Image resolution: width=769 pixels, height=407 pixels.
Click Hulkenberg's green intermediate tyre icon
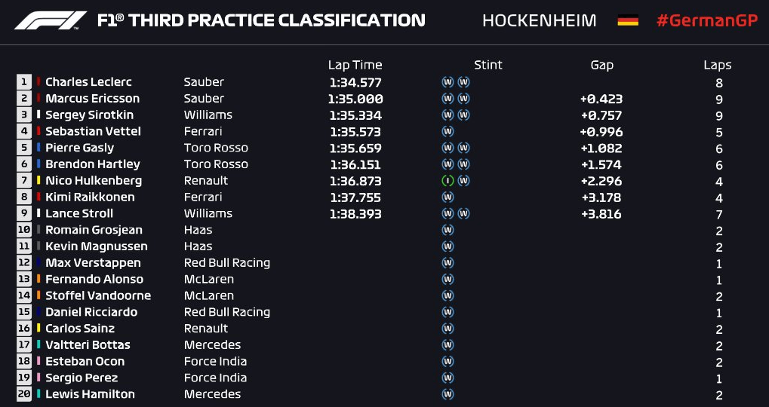(448, 181)
